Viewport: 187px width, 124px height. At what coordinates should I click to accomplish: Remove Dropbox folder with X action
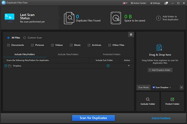tap(129, 65)
